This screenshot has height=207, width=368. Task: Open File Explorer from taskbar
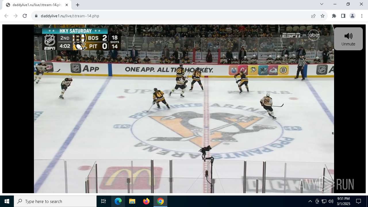pos(132,201)
